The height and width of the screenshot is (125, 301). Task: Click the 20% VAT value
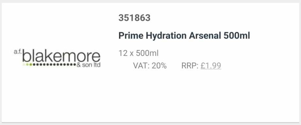click(159, 66)
